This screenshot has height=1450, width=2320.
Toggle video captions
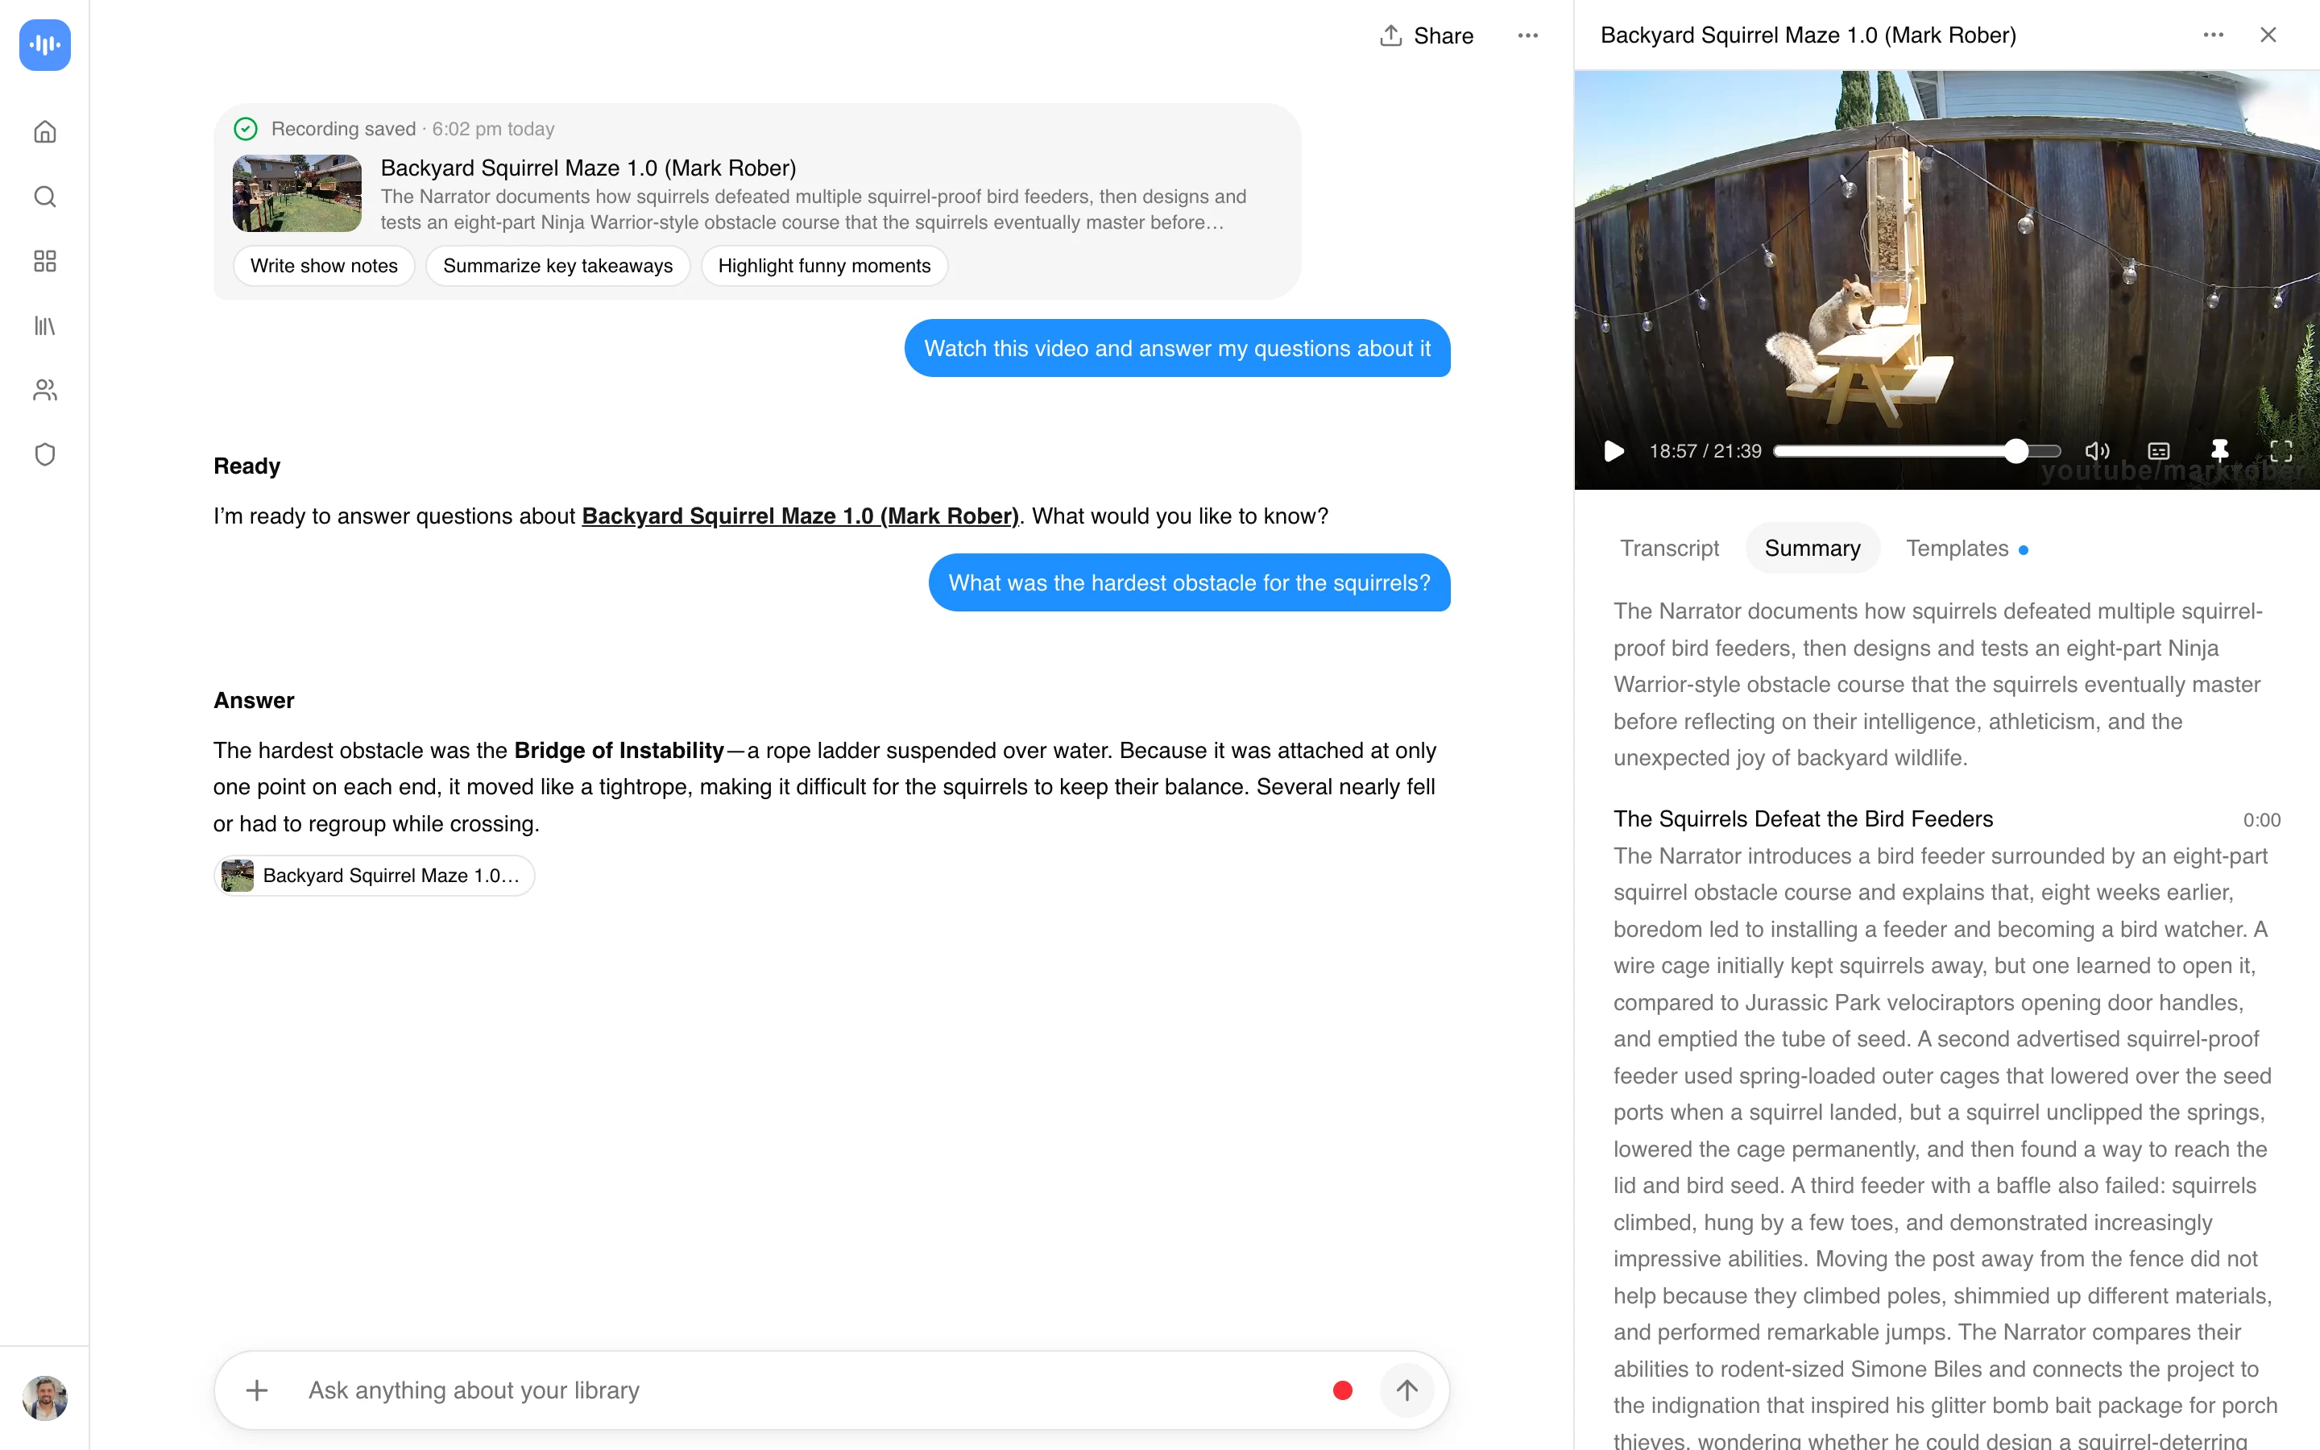click(2159, 451)
